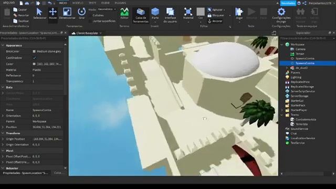Image resolution: width=336 pixels, height=189 pixels.
Task: Collapse the Teams tree node
Action: [x=282, y=115]
